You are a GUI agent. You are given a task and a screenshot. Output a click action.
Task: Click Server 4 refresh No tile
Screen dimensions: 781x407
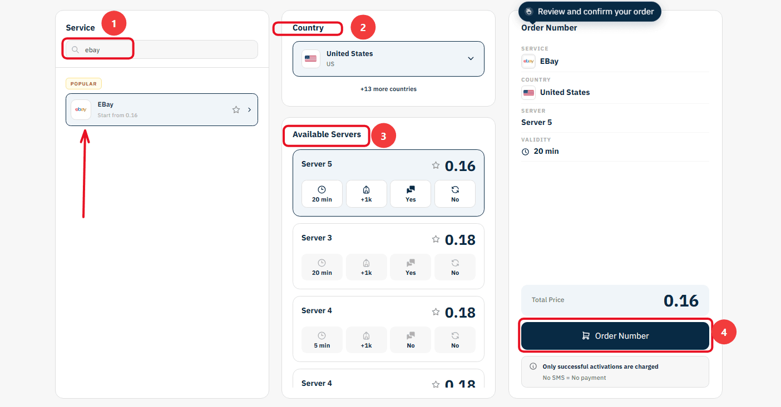(455, 340)
